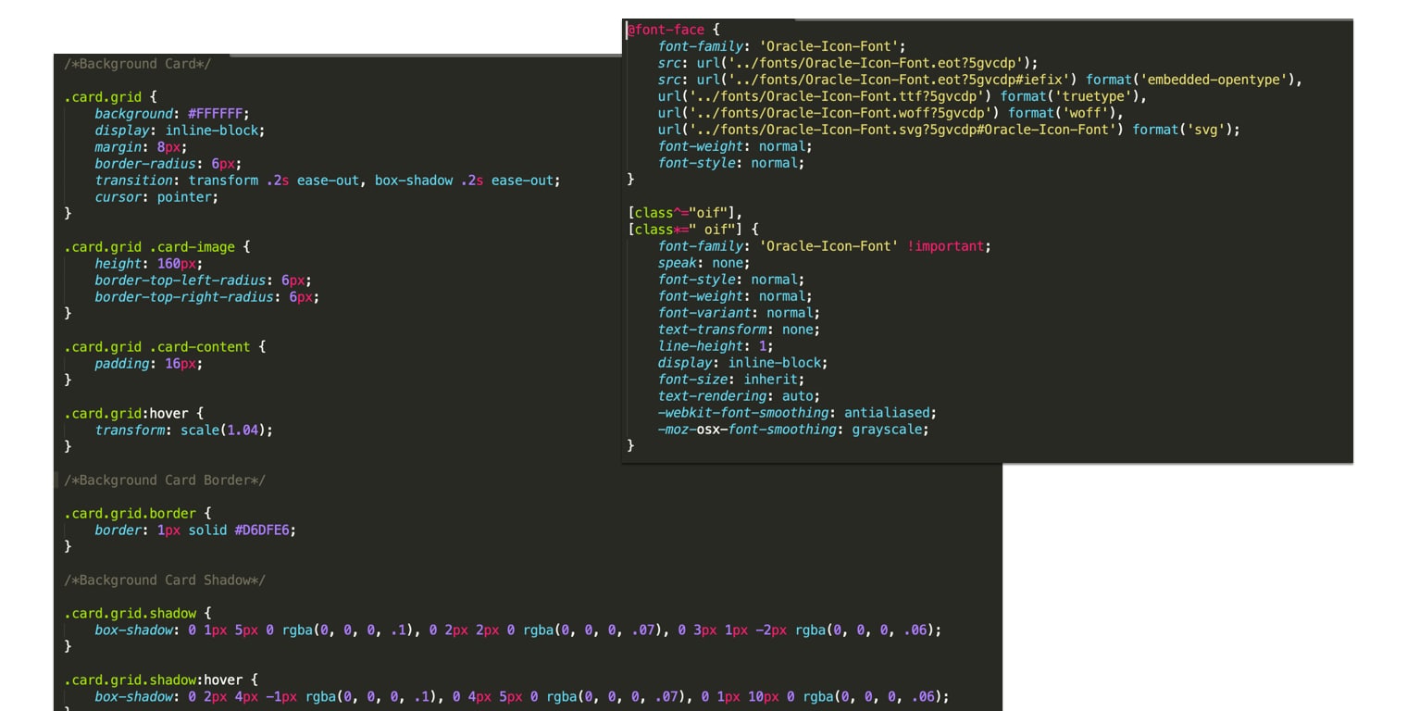Click the -webkit-font-smoothing: antialiased line
This screenshot has height=711, width=1407.
coord(797,414)
